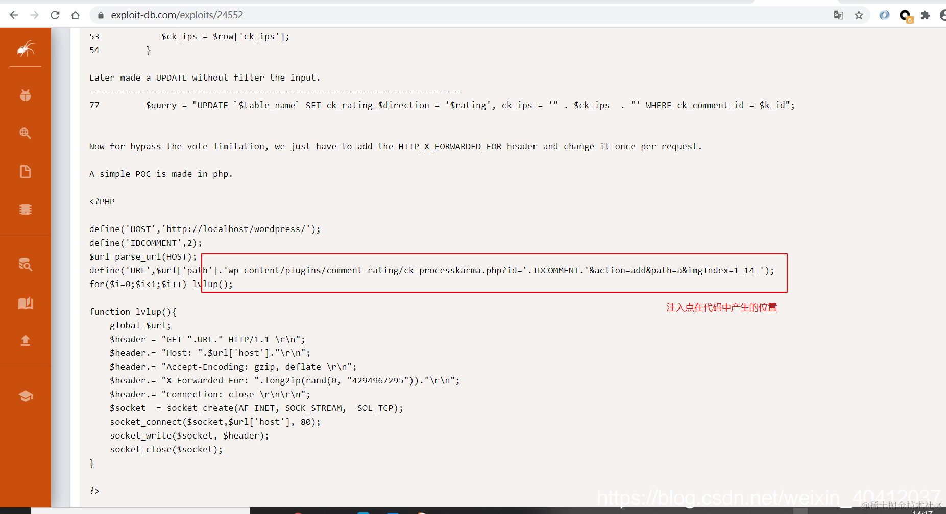The height and width of the screenshot is (514, 946).
Task: Open Papers document icon in sidebar
Action: pos(26,171)
